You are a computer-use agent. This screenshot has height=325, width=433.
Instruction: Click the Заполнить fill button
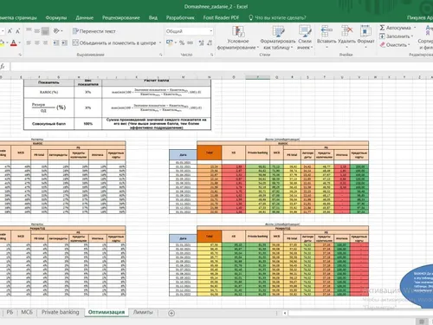pos(396,36)
